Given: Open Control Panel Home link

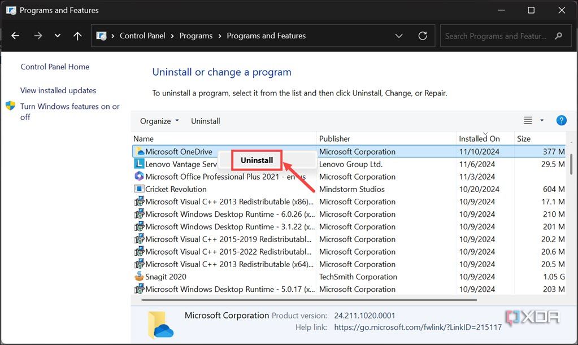Looking at the screenshot, I should click(x=55, y=67).
